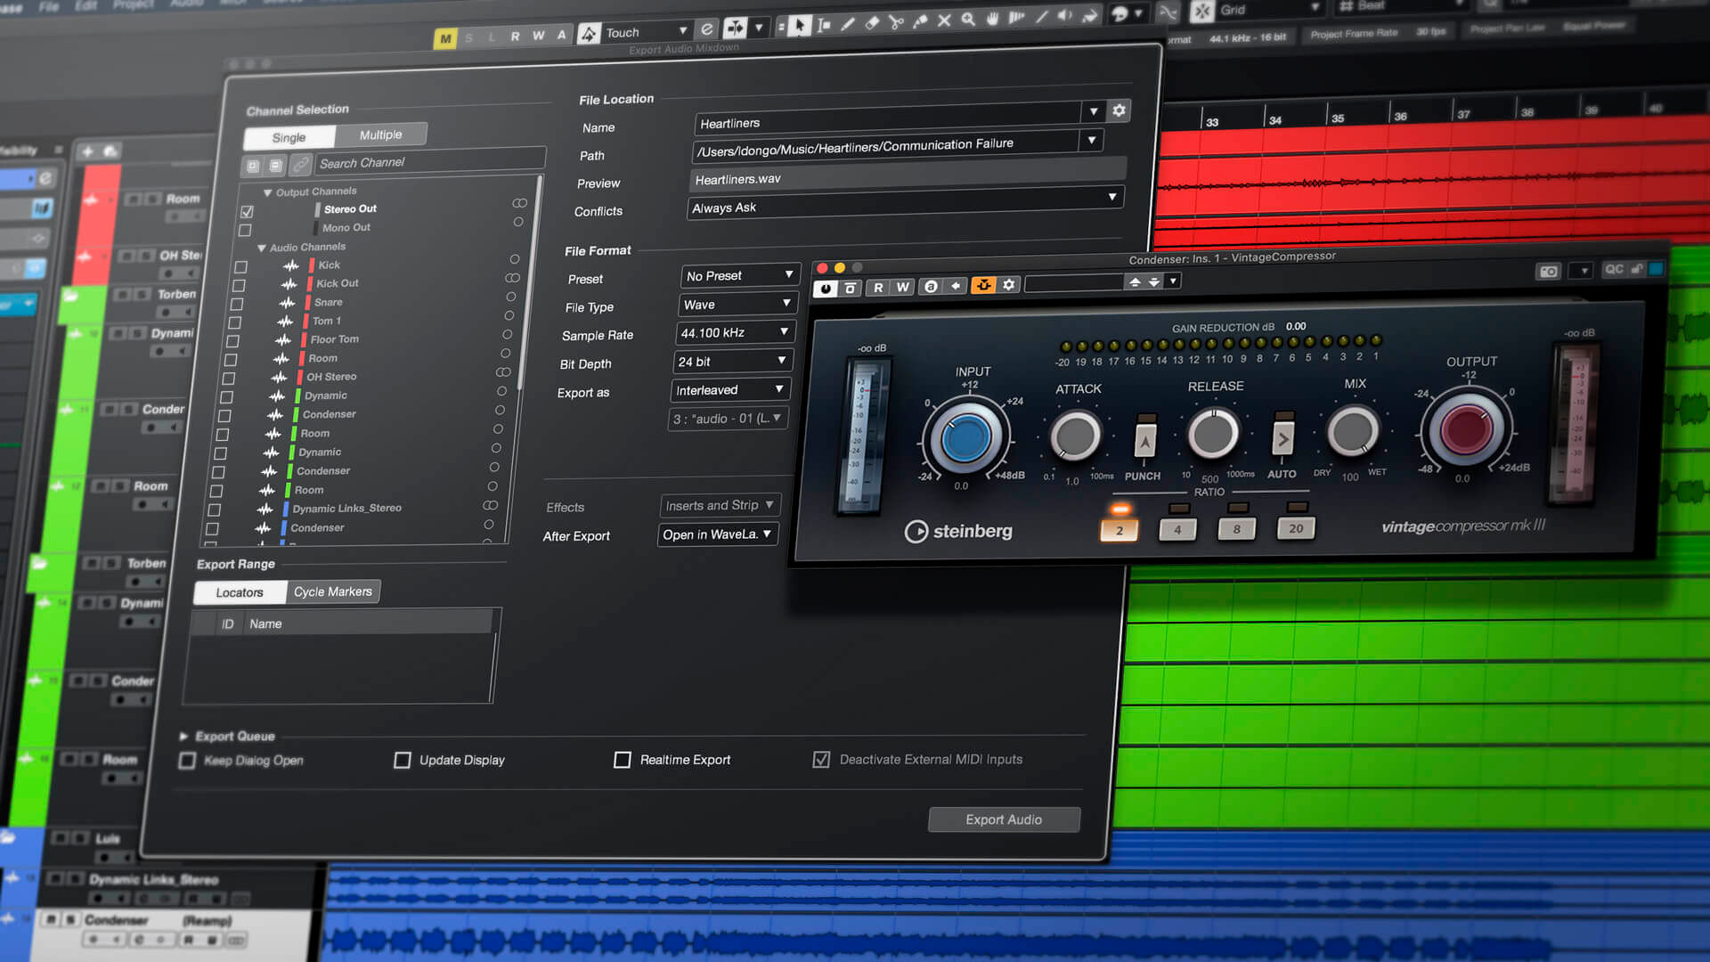The image size is (1710, 962).
Task: Set compressor ratio to 20
Action: click(1296, 528)
